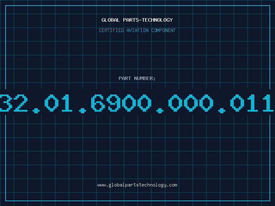Click the GLOBAL PARTS-TECHNOLOGY heading
Image resolution: width=275 pixels, height=206 pixels.
coord(137,20)
